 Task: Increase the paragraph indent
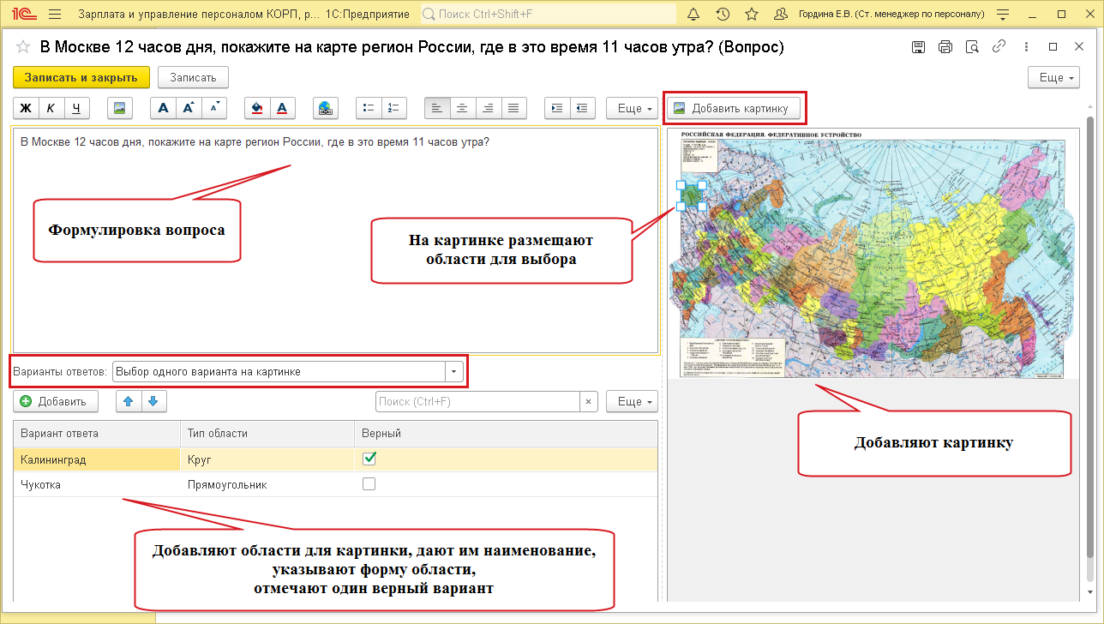click(557, 108)
